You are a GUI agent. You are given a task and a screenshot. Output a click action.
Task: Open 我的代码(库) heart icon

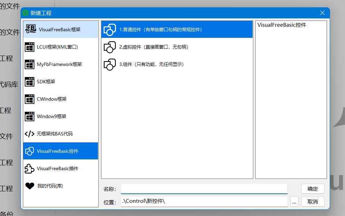(x=30, y=186)
